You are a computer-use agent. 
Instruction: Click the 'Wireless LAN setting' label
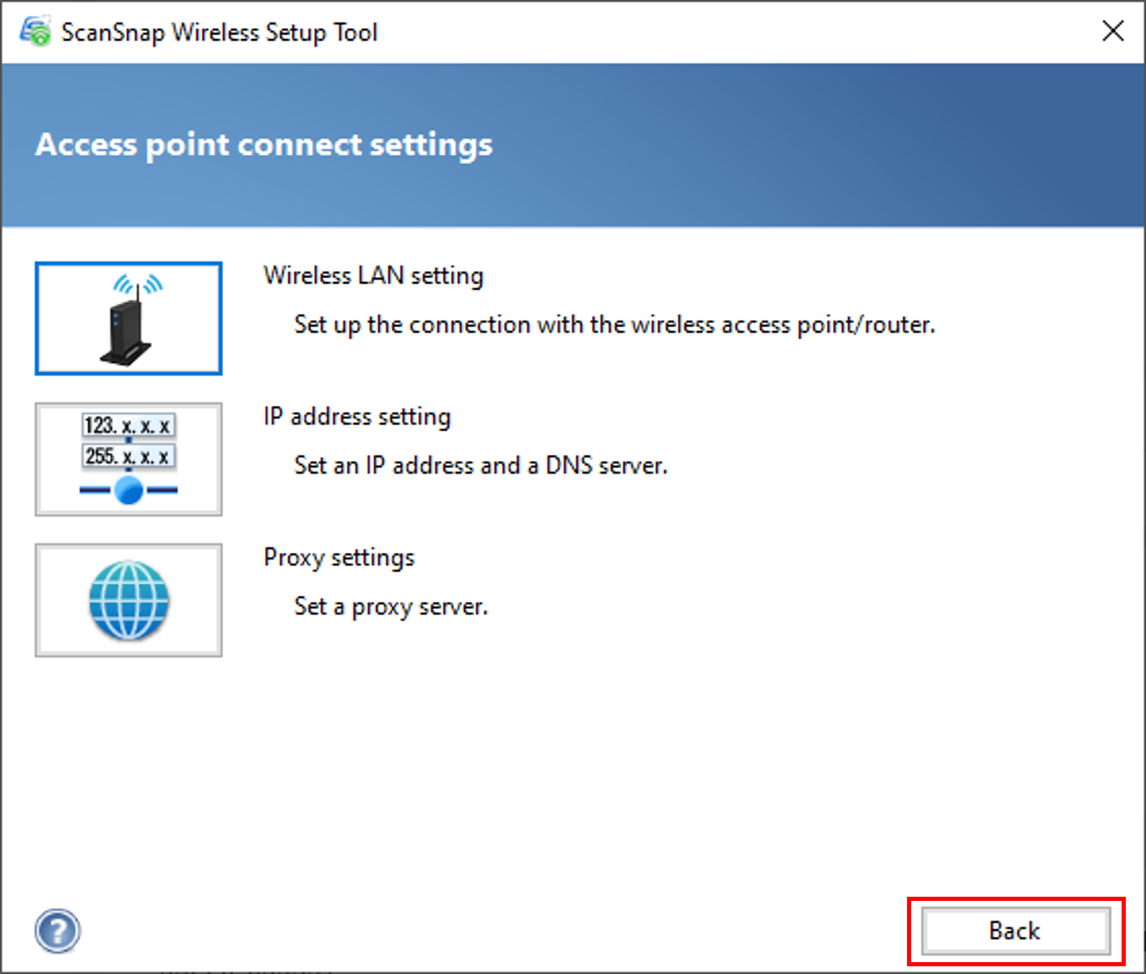(x=373, y=276)
